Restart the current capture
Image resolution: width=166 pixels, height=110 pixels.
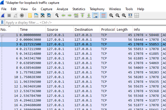point(15,15)
